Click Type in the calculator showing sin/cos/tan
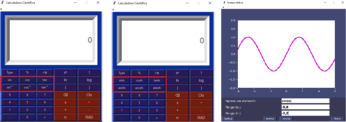Screen dimensions: 346x122 pyautogui.click(x=10, y=72)
